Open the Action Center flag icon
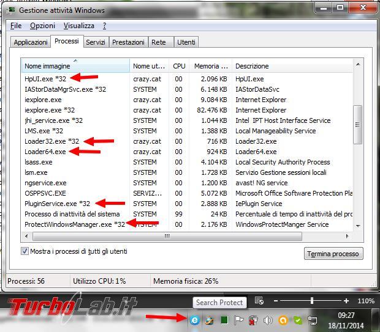Screen dimensions: 380x332 pos(238,320)
